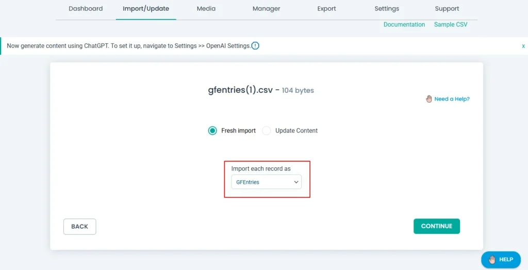This screenshot has width=528, height=270.
Task: Open the Media tab
Action: [206, 9]
